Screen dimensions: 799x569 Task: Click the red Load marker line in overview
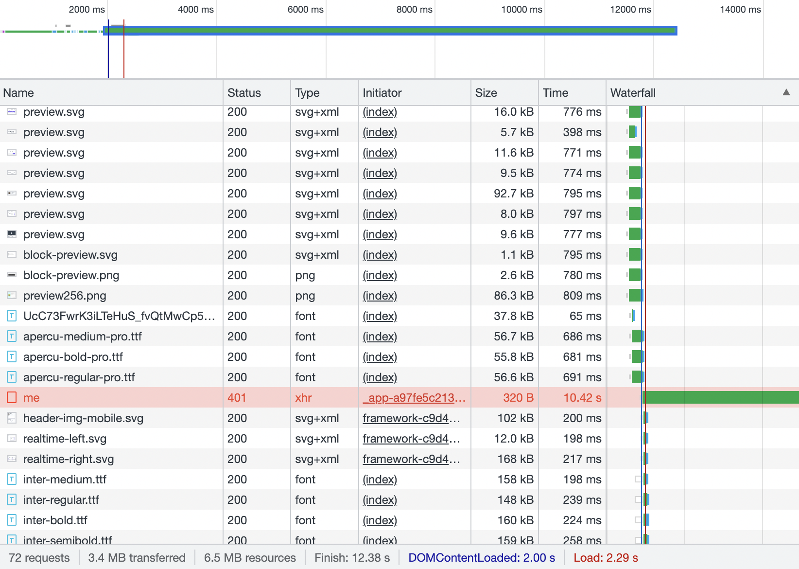[x=124, y=49]
